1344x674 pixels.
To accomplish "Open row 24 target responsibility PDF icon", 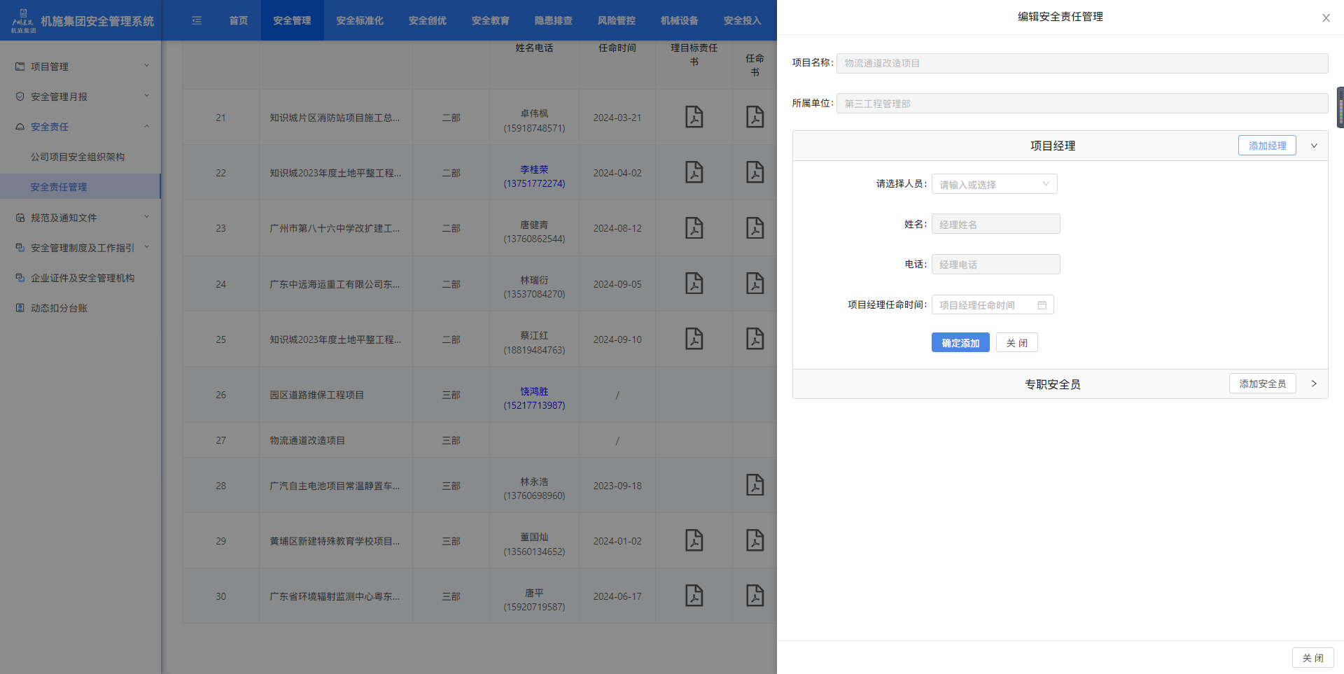I will click(694, 283).
